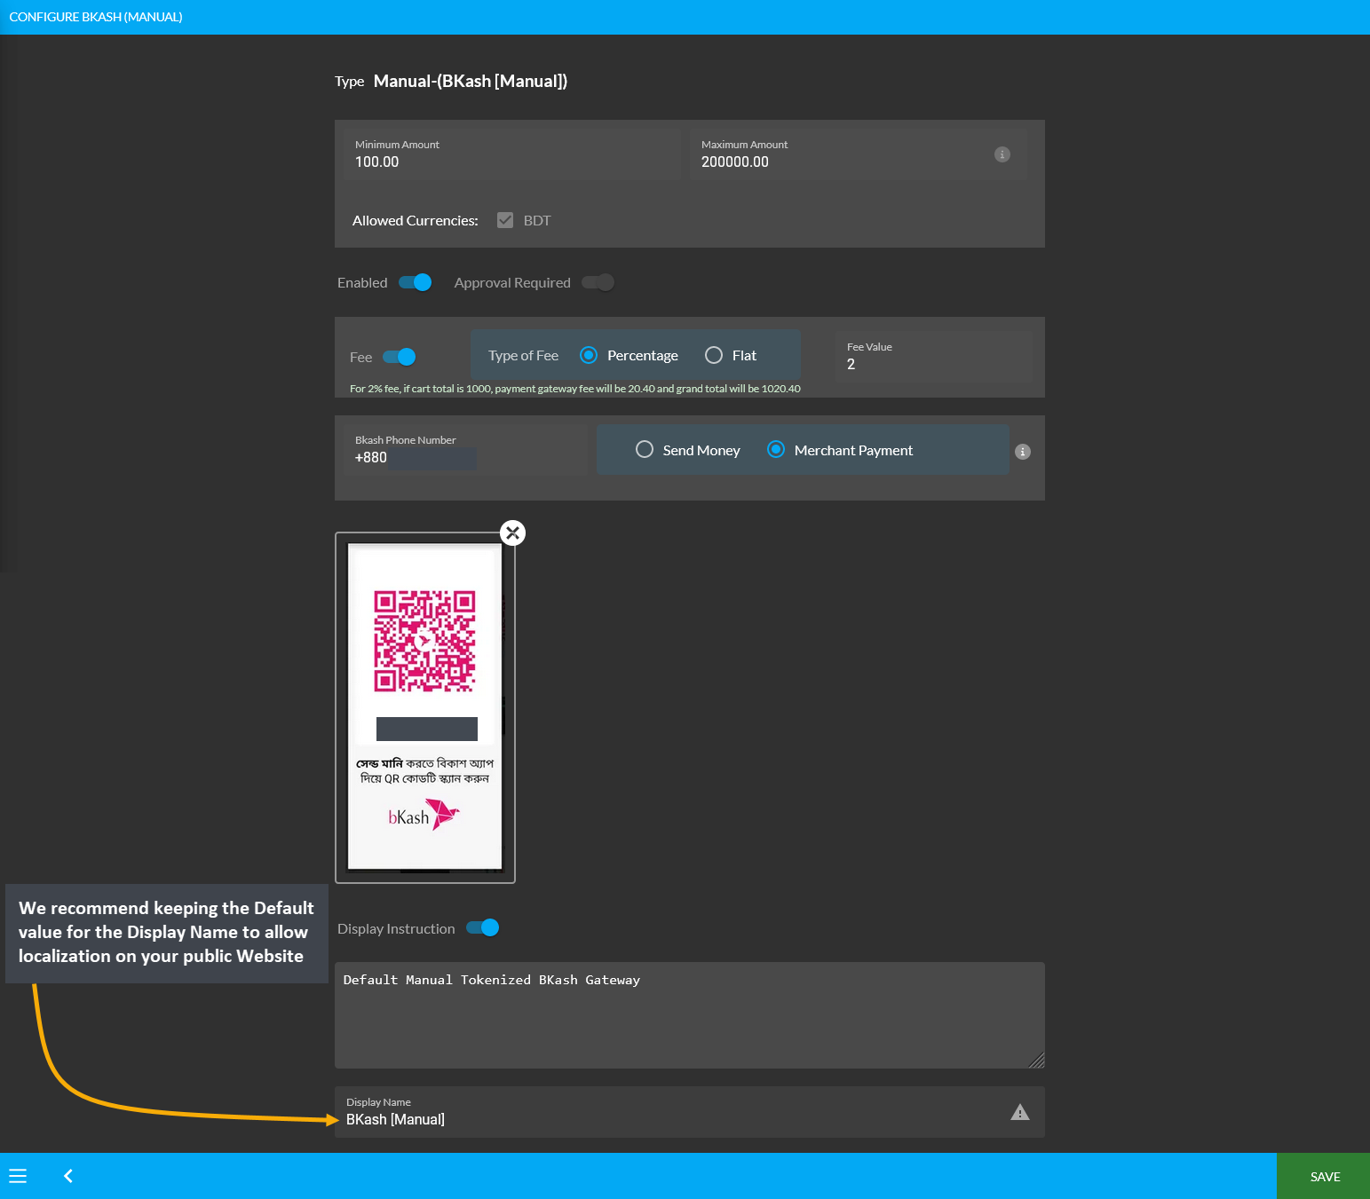Choose the Send Money option

645,450
